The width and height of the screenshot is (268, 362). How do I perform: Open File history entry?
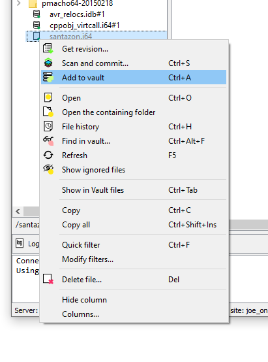click(134, 126)
